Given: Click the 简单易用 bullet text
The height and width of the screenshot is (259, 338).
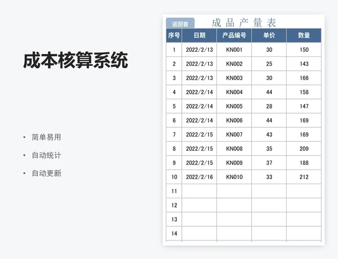Looking at the screenshot, I should click(46, 137).
